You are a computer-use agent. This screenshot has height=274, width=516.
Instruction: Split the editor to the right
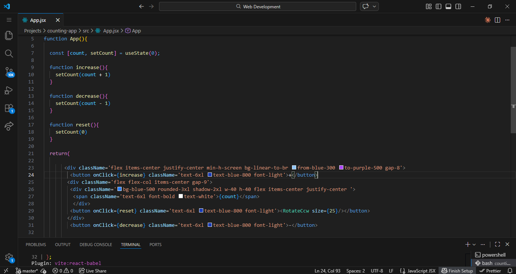pos(498,20)
